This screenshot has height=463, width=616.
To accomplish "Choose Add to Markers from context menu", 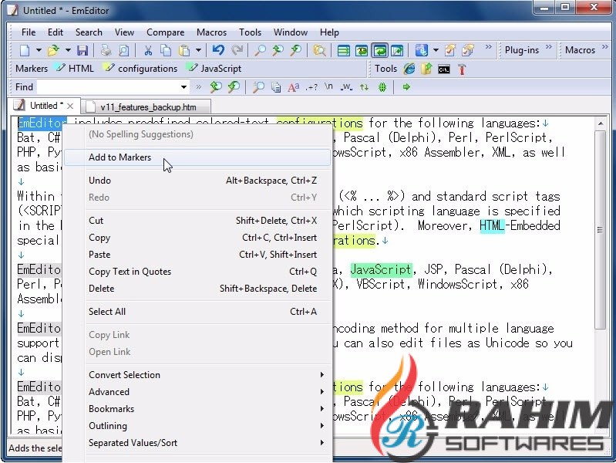I will pyautogui.click(x=197, y=157).
